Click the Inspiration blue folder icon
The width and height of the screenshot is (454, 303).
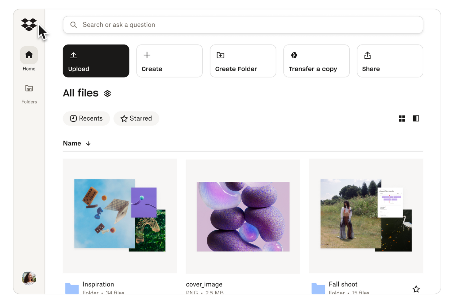click(x=71, y=288)
